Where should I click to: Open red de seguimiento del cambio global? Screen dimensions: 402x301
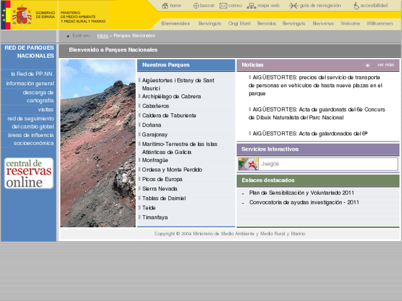[x=31, y=123]
